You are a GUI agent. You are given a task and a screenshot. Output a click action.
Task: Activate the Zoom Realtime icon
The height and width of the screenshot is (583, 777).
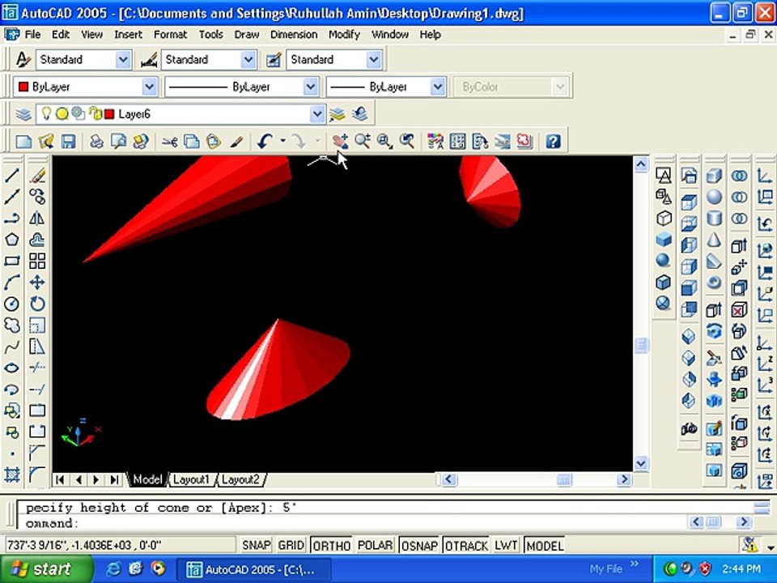363,142
